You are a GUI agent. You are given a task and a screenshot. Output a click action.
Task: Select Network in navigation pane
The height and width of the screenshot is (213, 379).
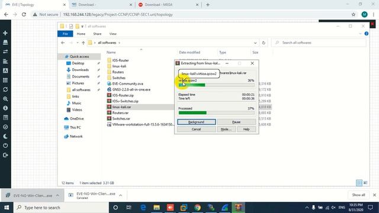click(x=76, y=136)
